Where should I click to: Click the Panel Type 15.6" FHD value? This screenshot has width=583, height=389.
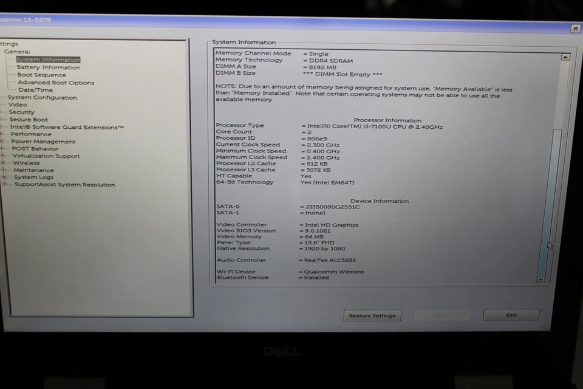pyautogui.click(x=319, y=243)
